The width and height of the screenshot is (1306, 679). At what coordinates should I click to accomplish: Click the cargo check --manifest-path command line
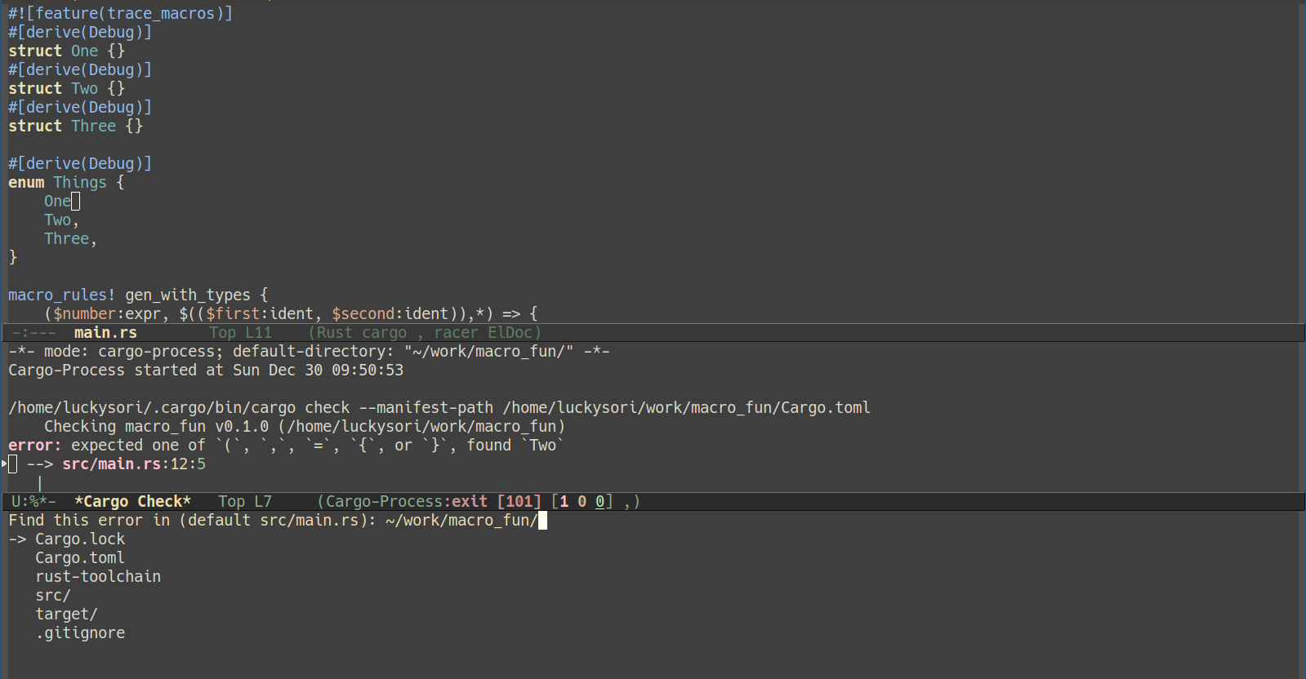point(439,408)
